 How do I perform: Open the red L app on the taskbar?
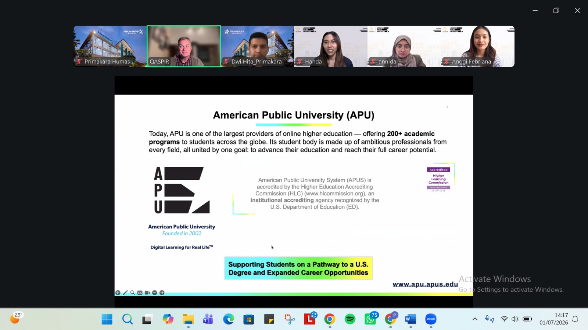click(309, 319)
